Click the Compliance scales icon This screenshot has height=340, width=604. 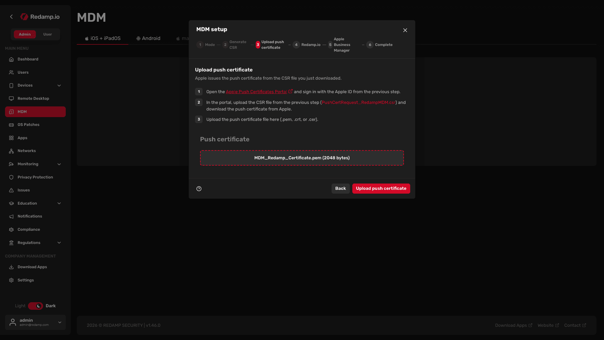tap(11, 229)
